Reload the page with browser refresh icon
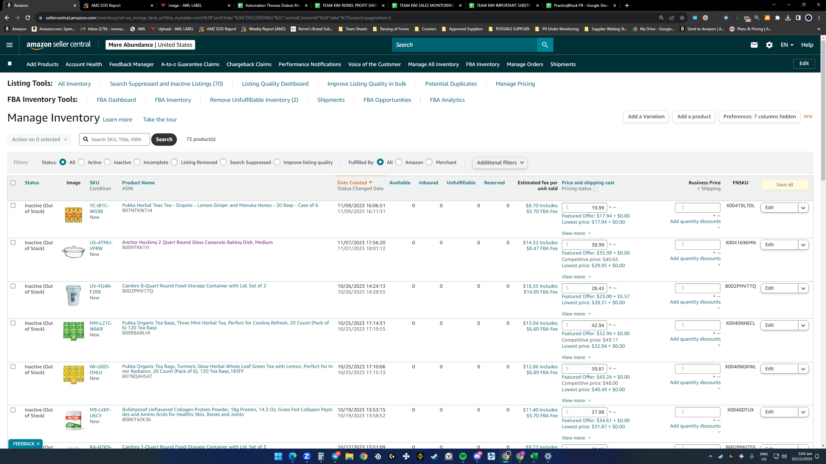 click(x=28, y=18)
